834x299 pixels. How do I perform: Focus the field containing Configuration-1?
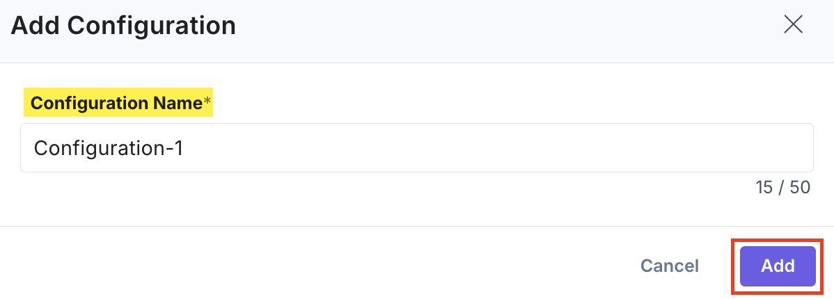coord(416,148)
